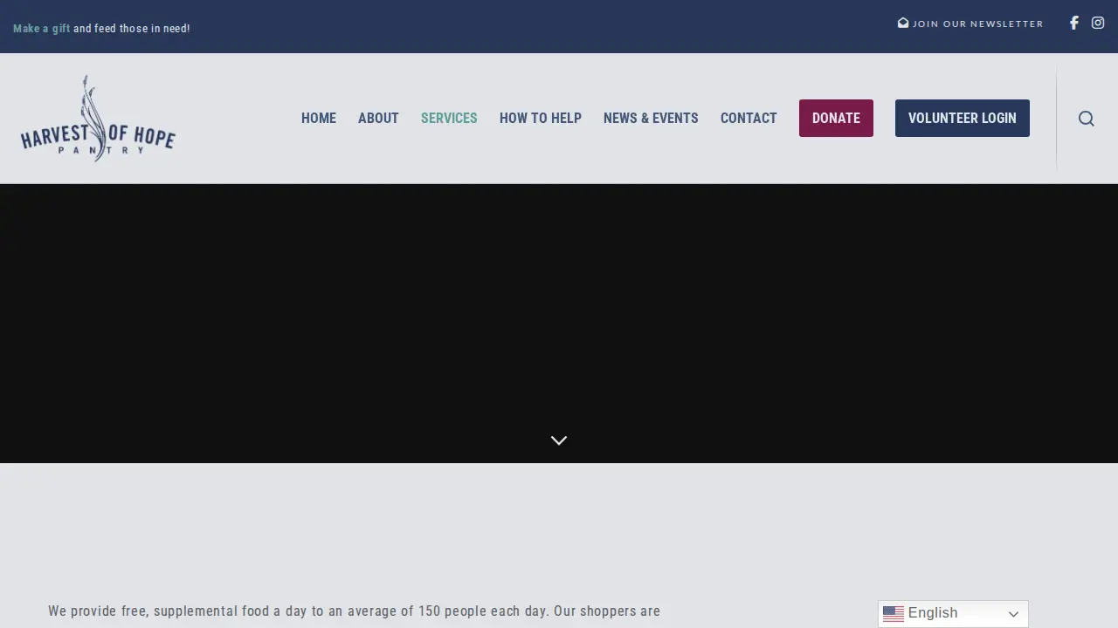
Task: Click the scroll-down chevron in the hero
Action: pyautogui.click(x=559, y=440)
